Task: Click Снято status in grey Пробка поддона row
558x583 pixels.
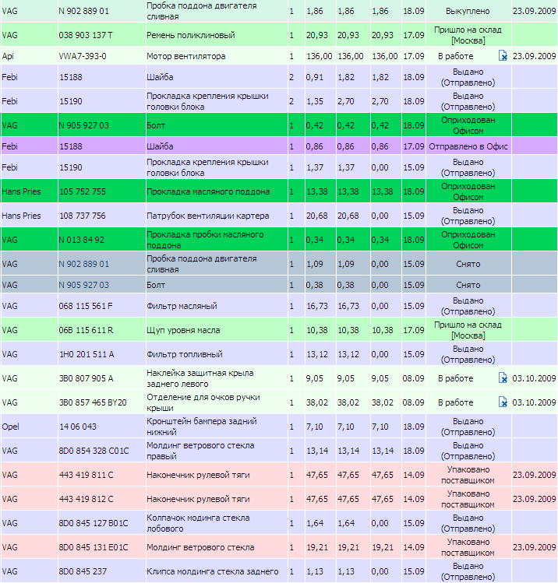Action: [x=468, y=264]
